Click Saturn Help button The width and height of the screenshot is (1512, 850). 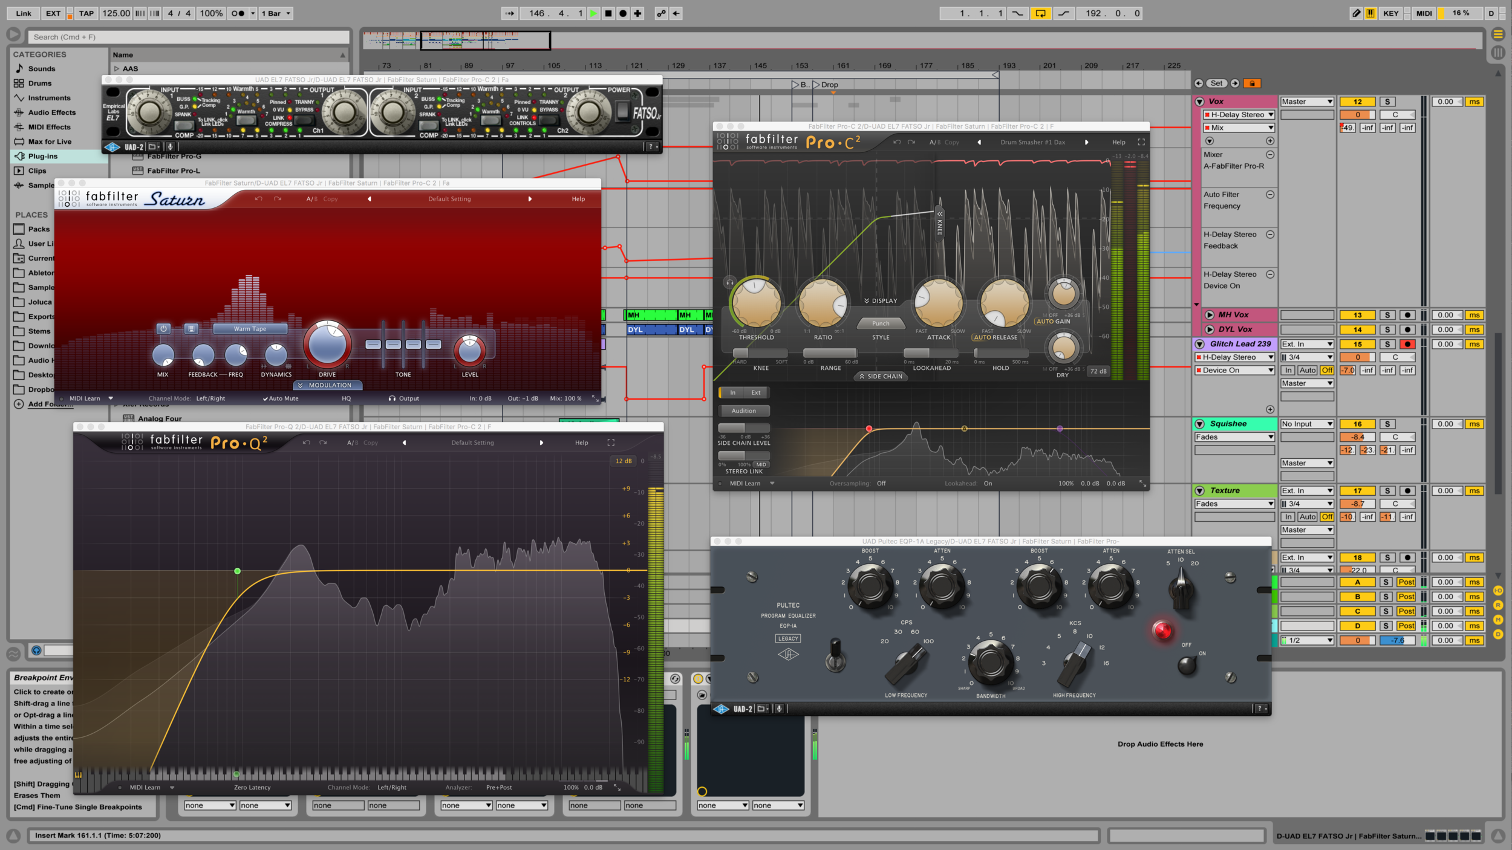coord(578,199)
